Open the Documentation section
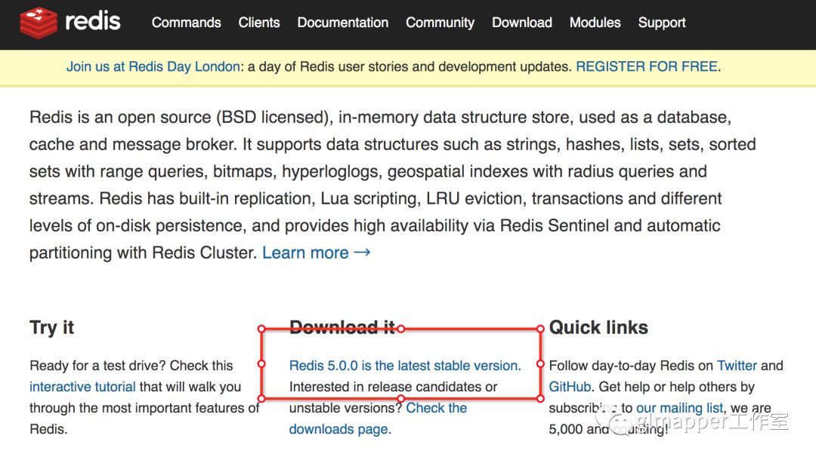 tap(343, 23)
